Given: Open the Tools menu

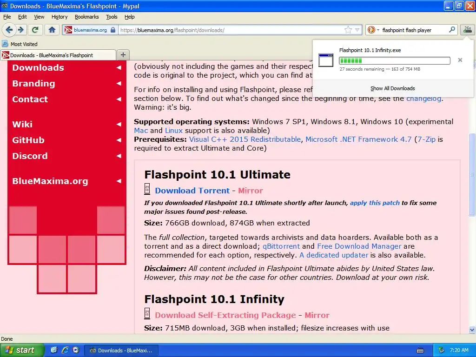Looking at the screenshot, I should [112, 17].
